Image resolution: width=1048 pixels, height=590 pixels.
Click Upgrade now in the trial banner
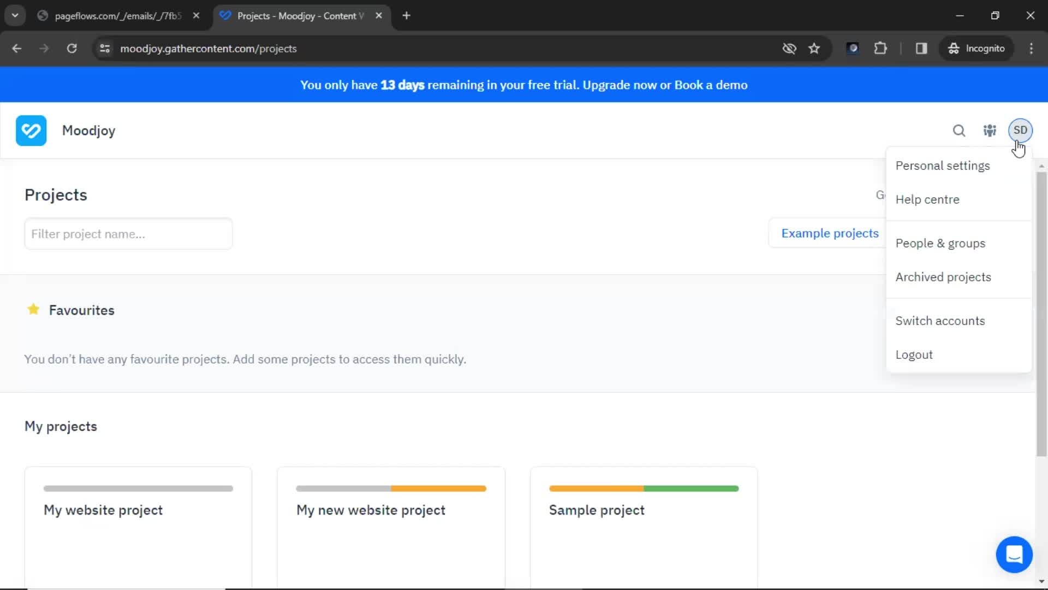point(620,85)
